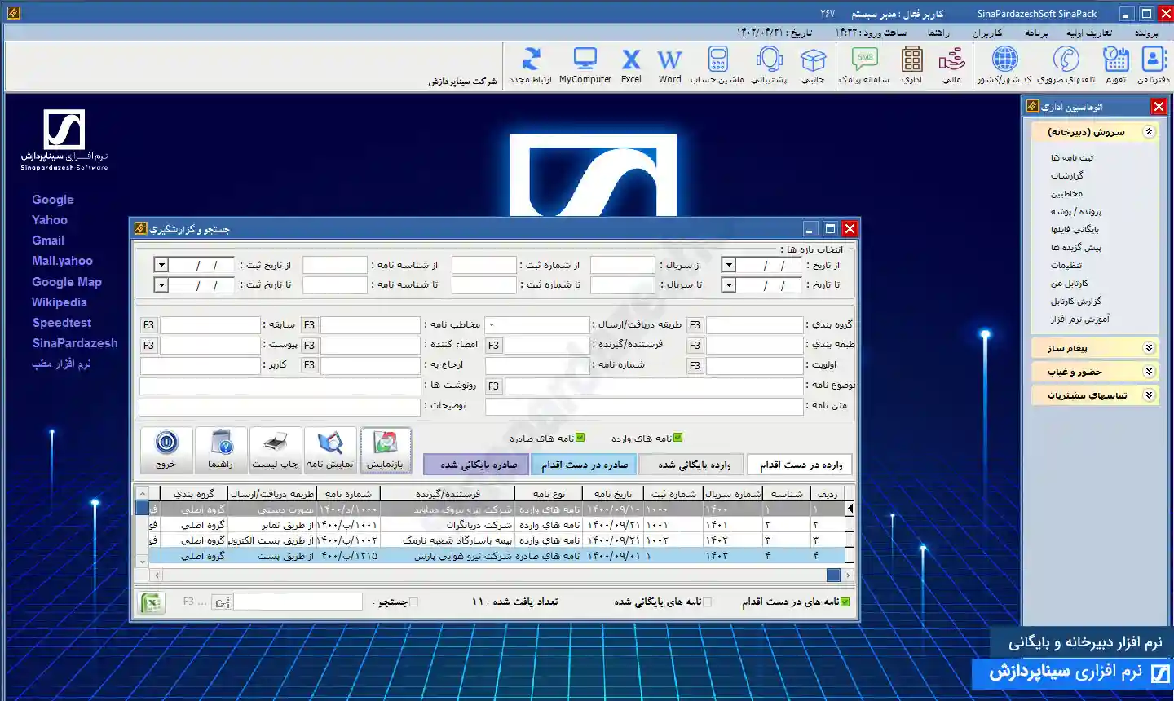Open the تعاریف اولیه menu

(x=1089, y=33)
